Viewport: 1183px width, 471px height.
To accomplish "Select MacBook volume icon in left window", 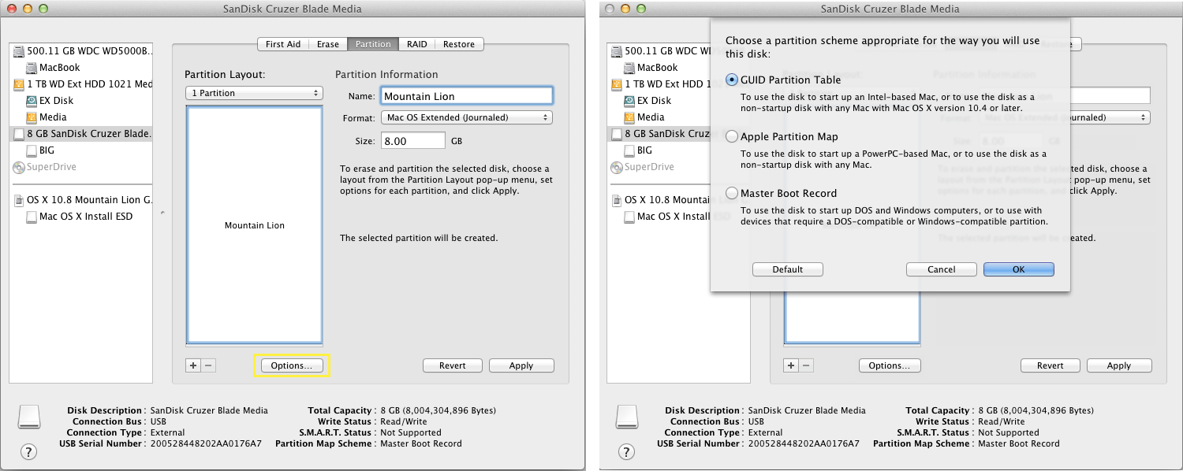I will (32, 68).
